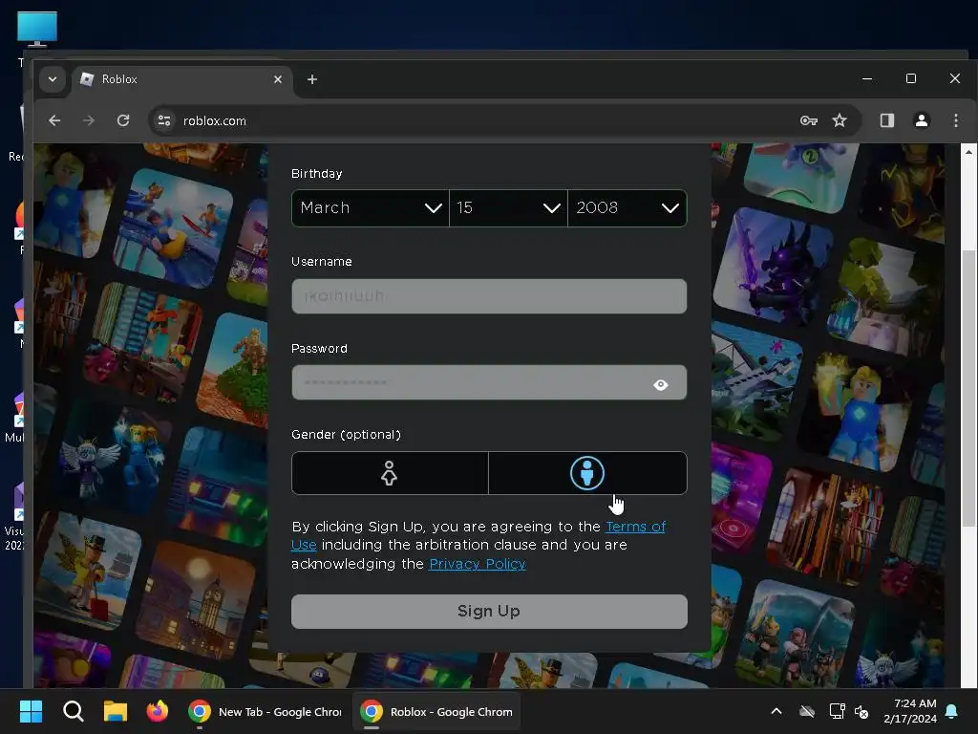Image resolution: width=978 pixels, height=734 pixels.
Task: Open the Privacy Policy link
Action: tap(478, 564)
